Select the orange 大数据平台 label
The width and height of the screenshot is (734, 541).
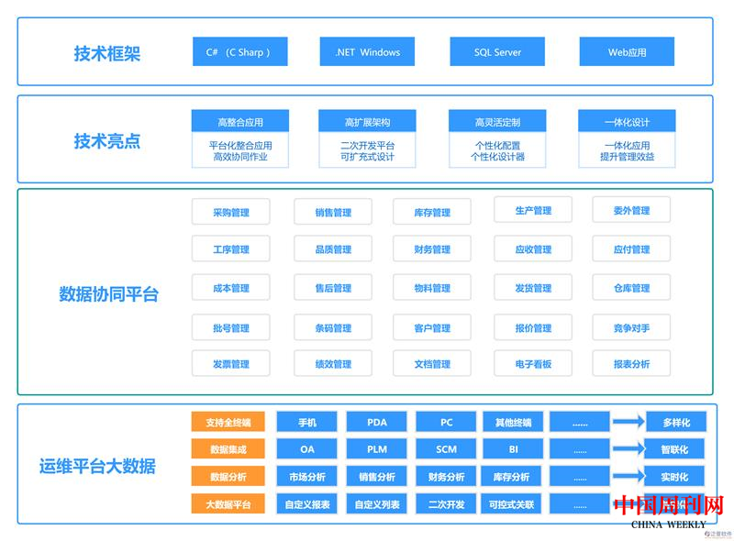[228, 504]
